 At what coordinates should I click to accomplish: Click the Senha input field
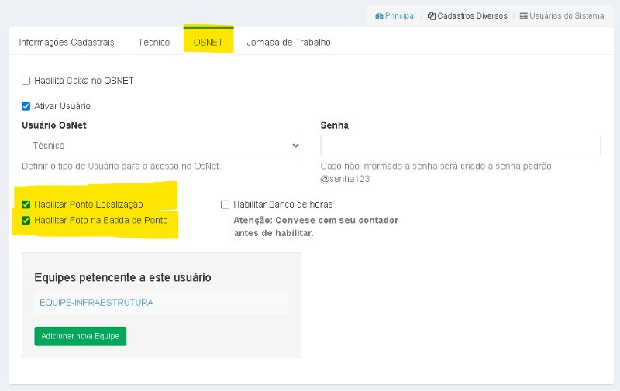tap(460, 146)
